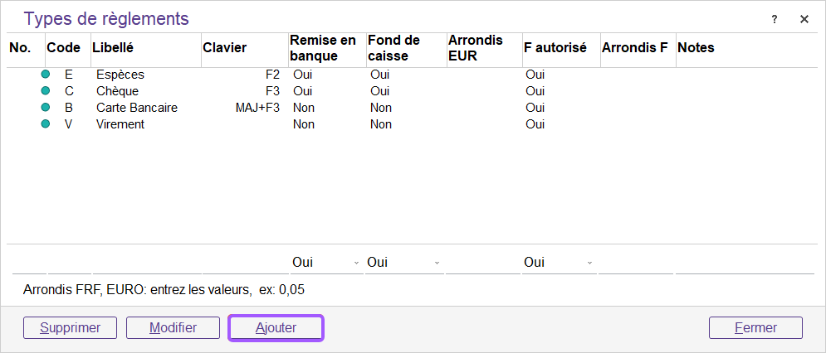Click the teal dot beside Chèque
The image size is (826, 353).
tap(46, 91)
